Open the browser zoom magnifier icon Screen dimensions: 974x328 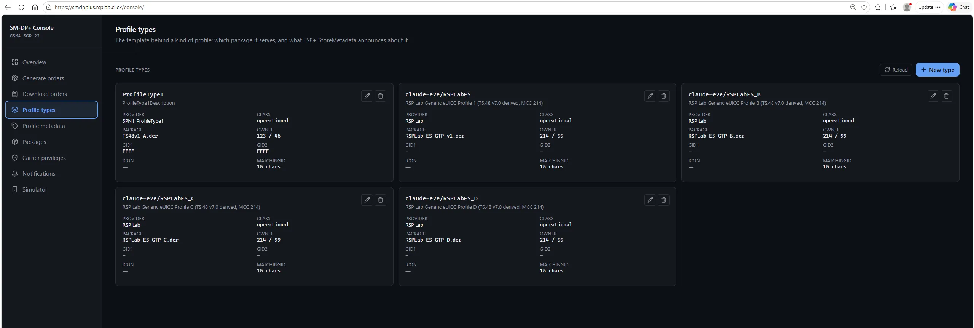pyautogui.click(x=853, y=7)
